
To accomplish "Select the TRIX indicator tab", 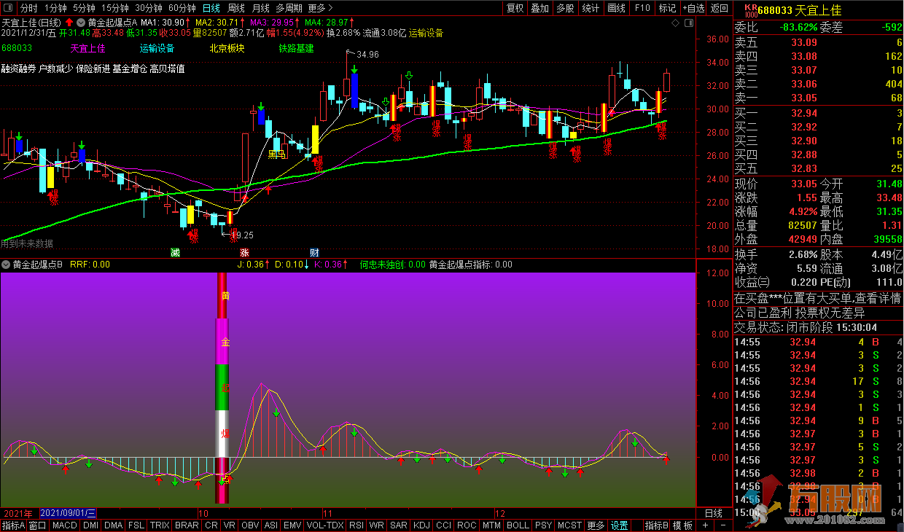I will 160,525.
